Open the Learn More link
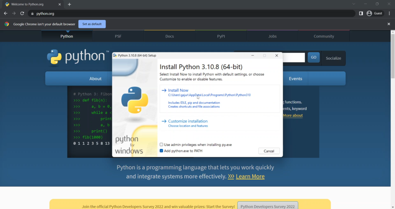The height and width of the screenshot is (209, 395). coord(250,176)
